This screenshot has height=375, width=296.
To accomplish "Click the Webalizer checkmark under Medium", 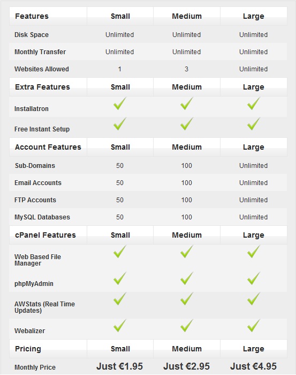I will coord(187,326).
